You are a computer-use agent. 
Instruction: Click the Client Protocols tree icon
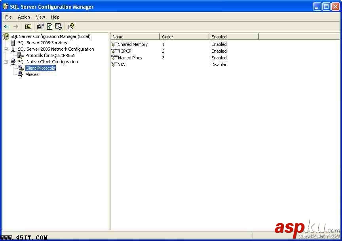coord(21,68)
